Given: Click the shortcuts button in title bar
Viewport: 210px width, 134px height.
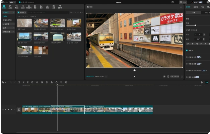Looking at the screenshot, I should [183, 2].
